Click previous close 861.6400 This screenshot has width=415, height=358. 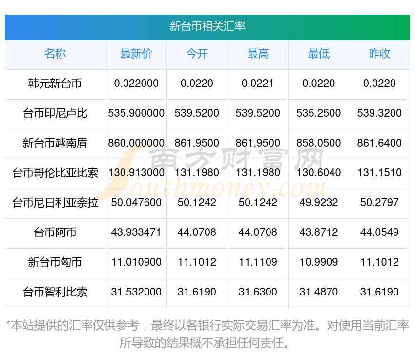[x=379, y=143]
